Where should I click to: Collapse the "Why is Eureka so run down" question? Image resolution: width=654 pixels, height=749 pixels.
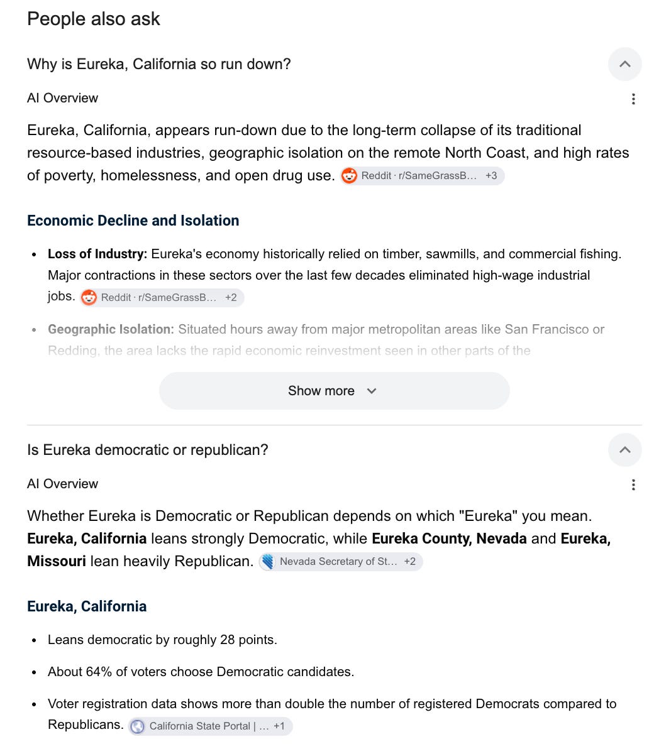(624, 64)
